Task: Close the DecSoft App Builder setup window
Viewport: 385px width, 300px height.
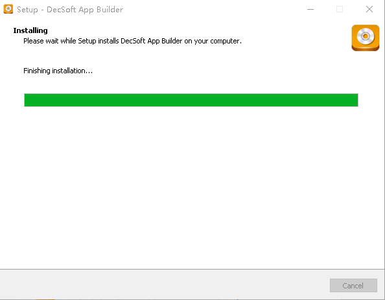Action: pyautogui.click(x=369, y=9)
